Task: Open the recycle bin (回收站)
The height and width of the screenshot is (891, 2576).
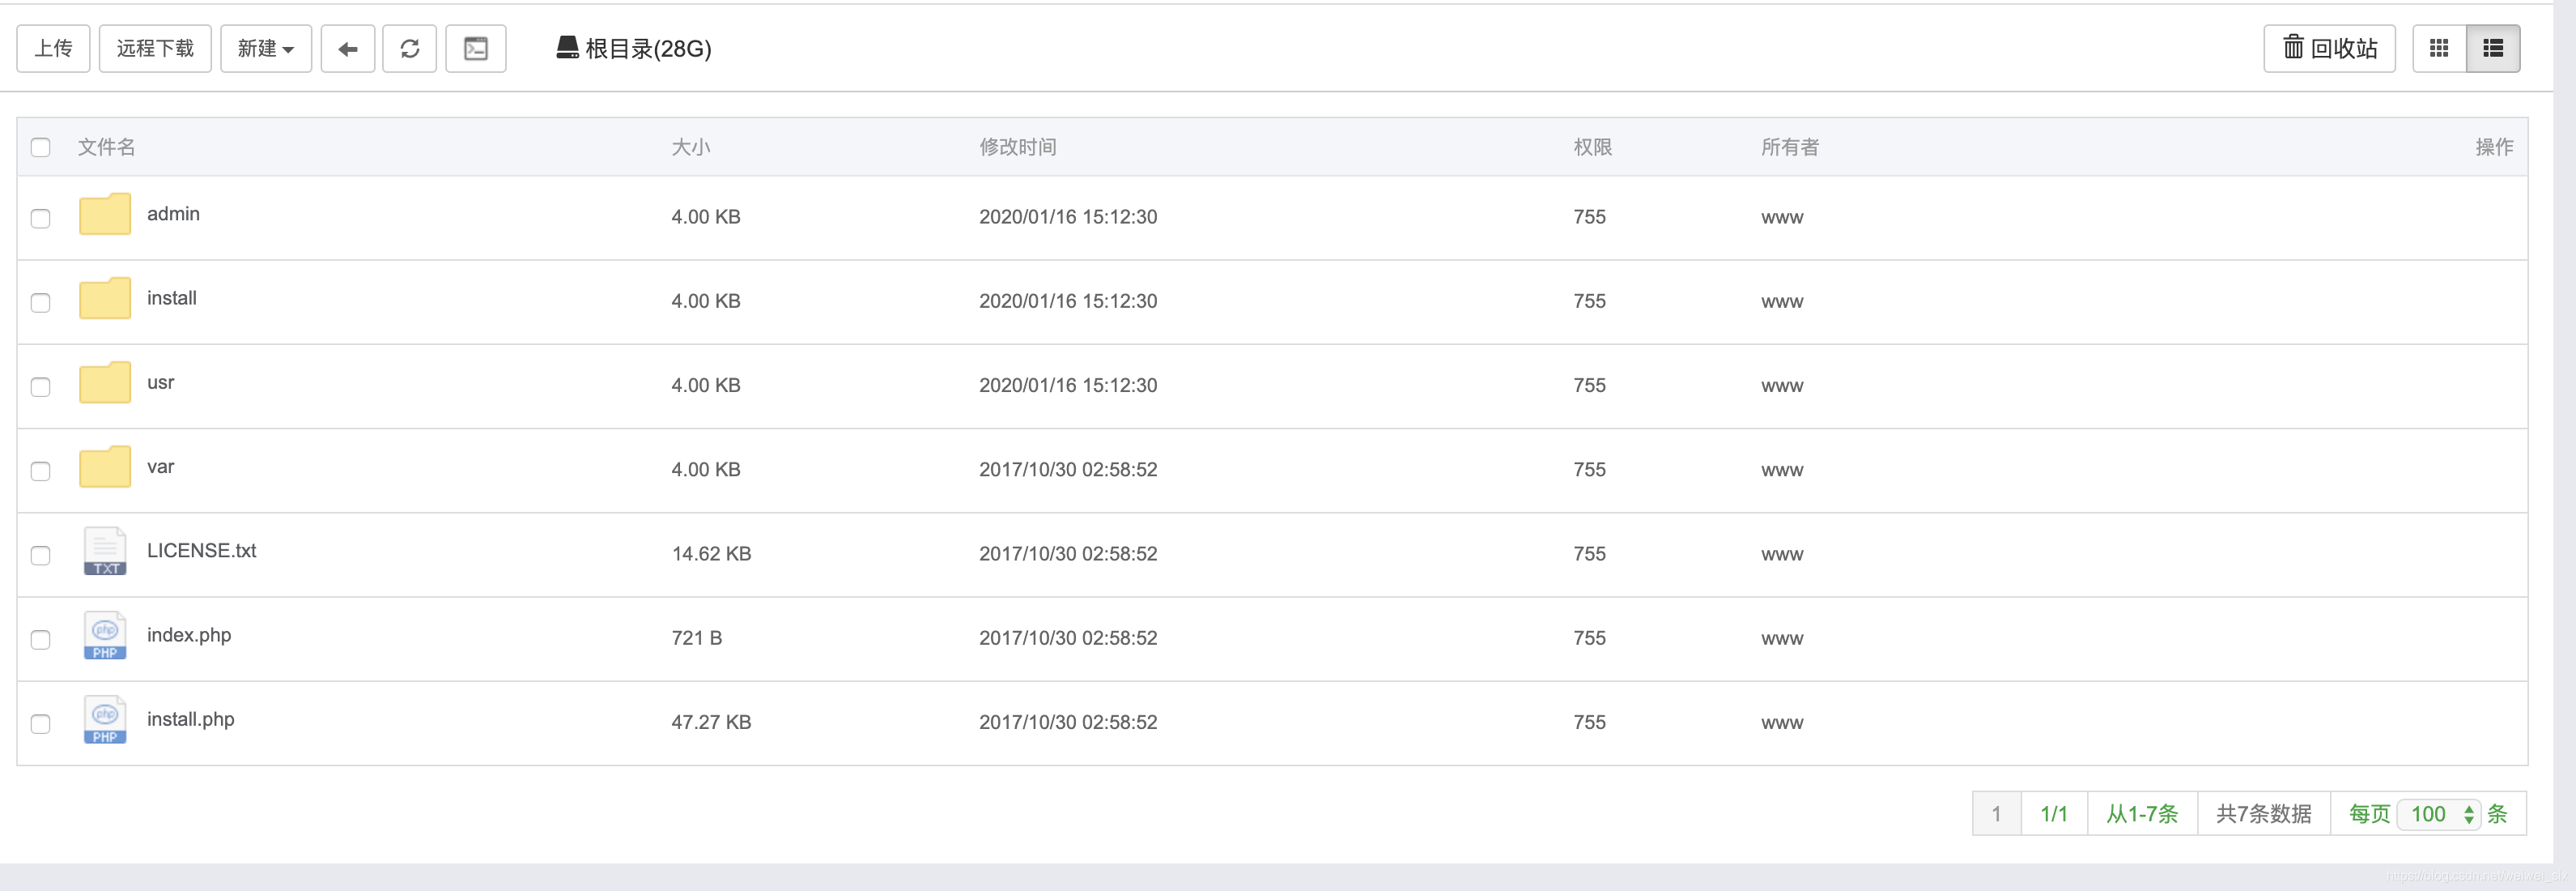Action: (x=2329, y=49)
